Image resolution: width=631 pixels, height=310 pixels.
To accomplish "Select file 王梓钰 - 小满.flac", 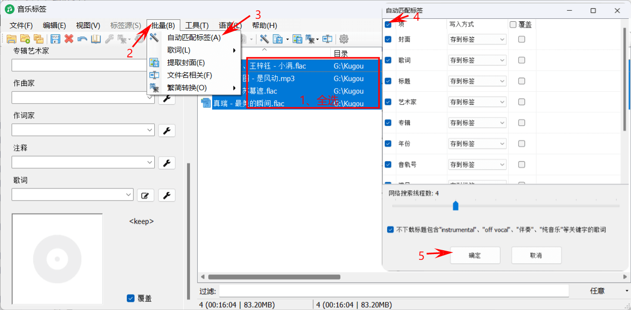I will point(278,66).
